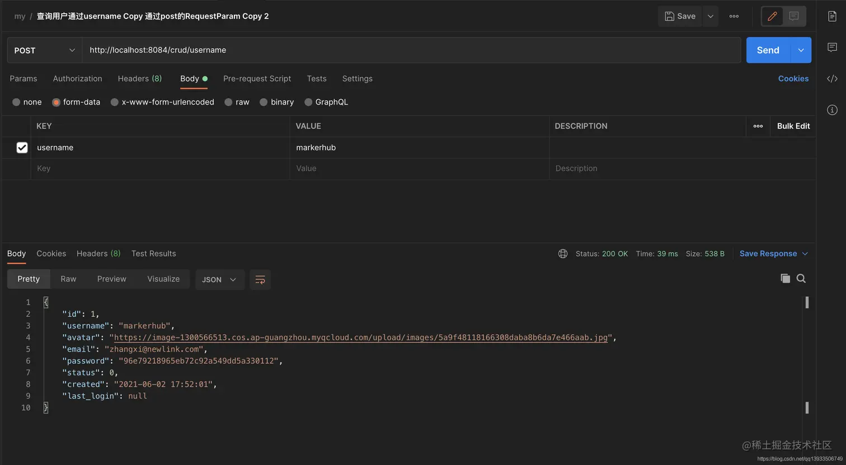Viewport: 846px width, 465px height.
Task: Switch to Visualize view
Action: pyautogui.click(x=163, y=279)
